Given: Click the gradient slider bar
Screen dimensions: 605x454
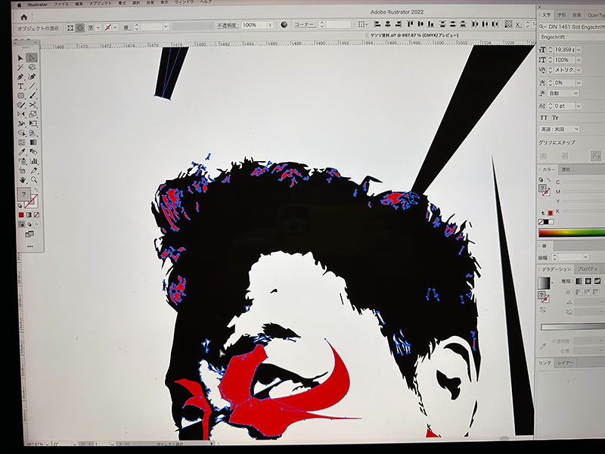Looking at the screenshot, I should pyautogui.click(x=573, y=328).
